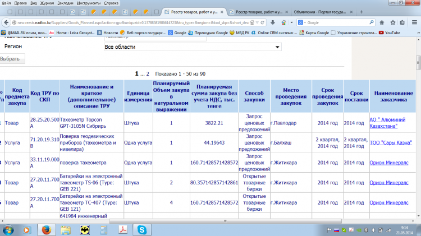This screenshot has width=421, height=236.
Task: Click the Skype icon in the taskbar
Action: coord(143,229)
